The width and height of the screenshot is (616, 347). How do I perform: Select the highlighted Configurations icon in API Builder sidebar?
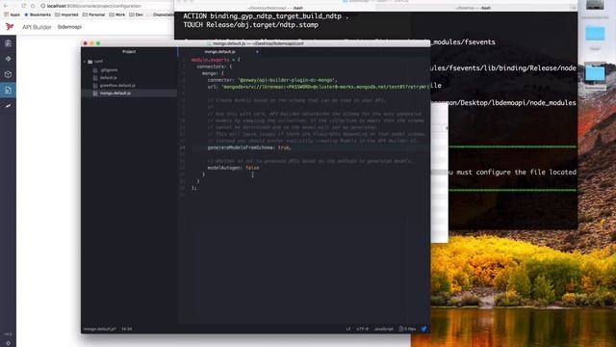[8, 90]
